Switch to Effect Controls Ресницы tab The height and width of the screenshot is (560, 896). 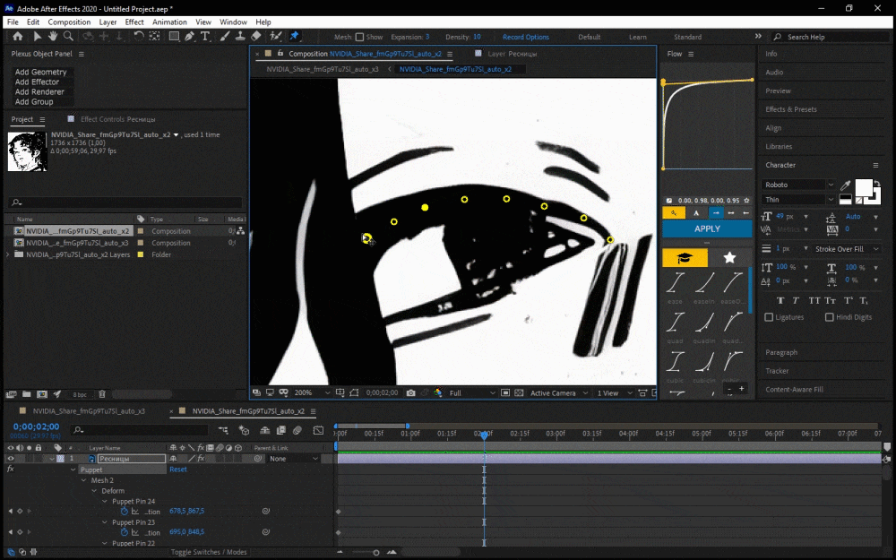(117, 119)
